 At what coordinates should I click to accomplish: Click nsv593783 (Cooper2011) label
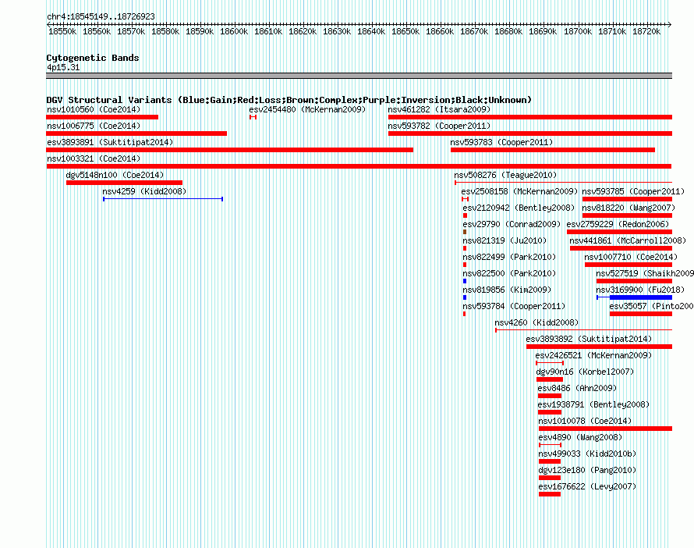[x=501, y=142]
